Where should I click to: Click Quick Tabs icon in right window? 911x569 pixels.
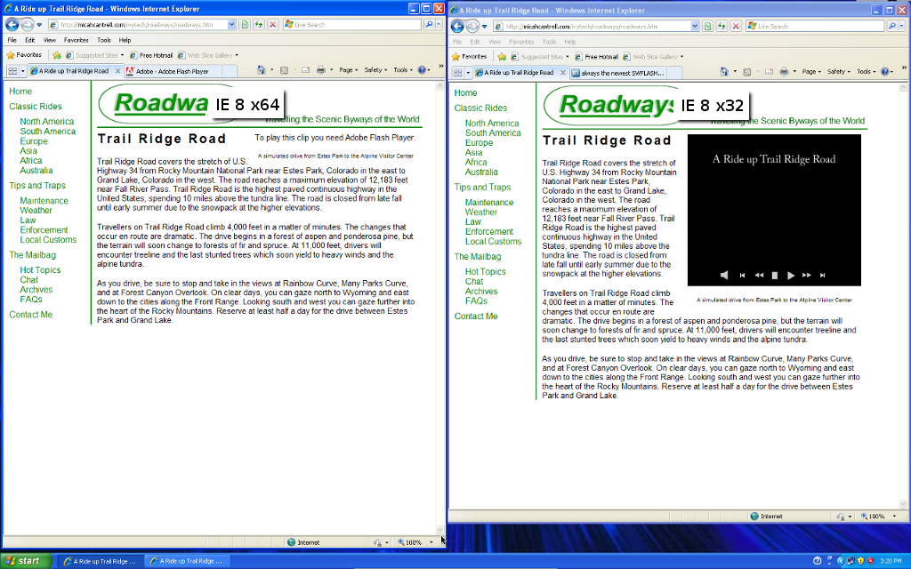pos(458,73)
